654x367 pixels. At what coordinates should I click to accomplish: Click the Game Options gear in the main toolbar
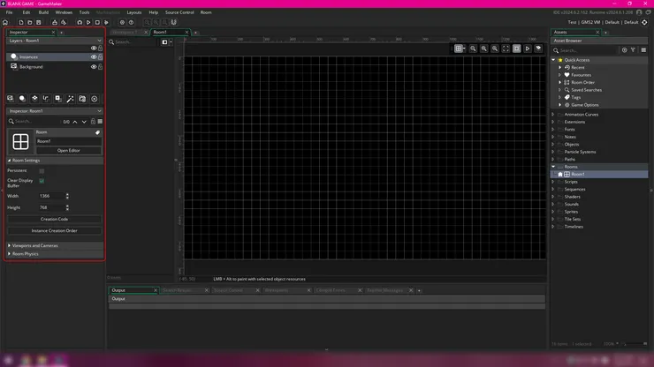point(122,22)
